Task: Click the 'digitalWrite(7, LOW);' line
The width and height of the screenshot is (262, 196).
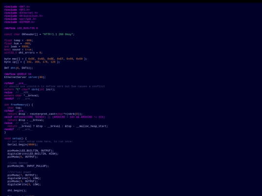Action: click(24, 178)
